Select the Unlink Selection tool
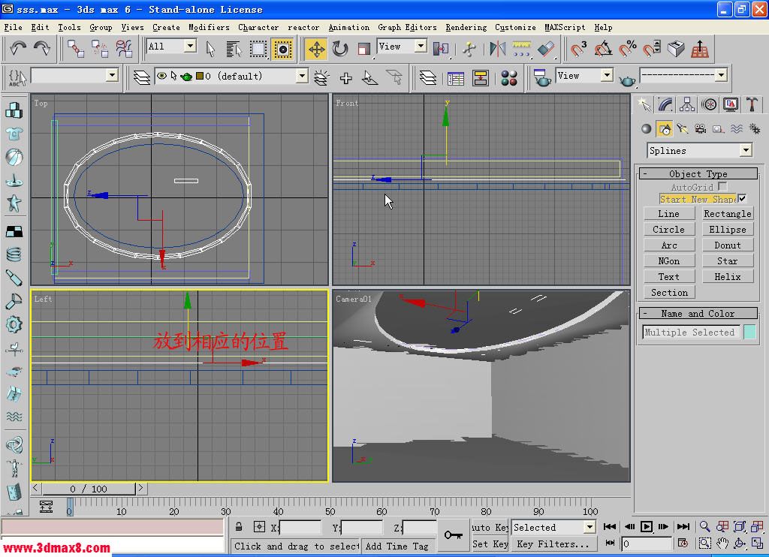The height and width of the screenshot is (557, 769). [x=100, y=49]
